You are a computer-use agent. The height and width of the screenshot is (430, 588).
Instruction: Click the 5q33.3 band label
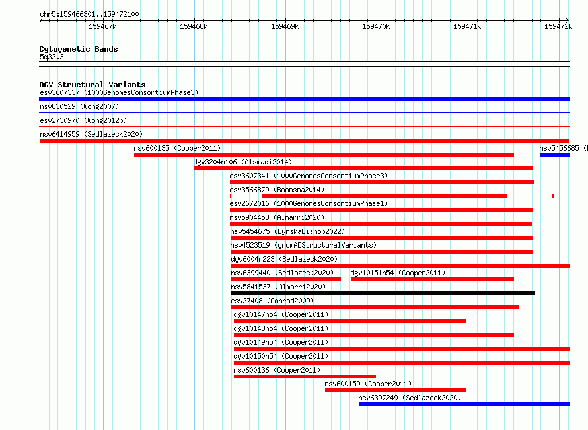coord(52,57)
